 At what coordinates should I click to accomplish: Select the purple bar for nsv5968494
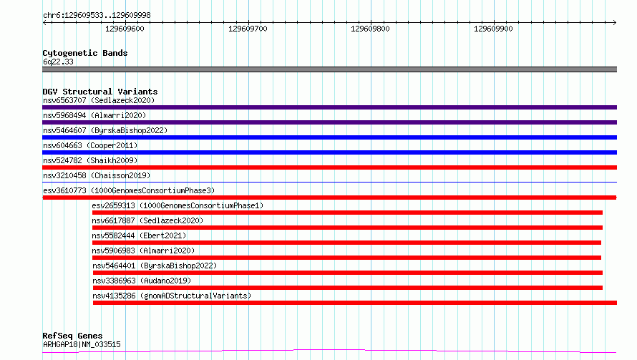coord(329,122)
